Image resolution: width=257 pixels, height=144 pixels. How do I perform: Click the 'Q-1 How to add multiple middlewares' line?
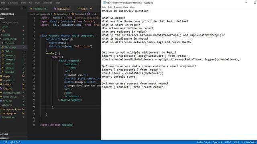point(139,52)
